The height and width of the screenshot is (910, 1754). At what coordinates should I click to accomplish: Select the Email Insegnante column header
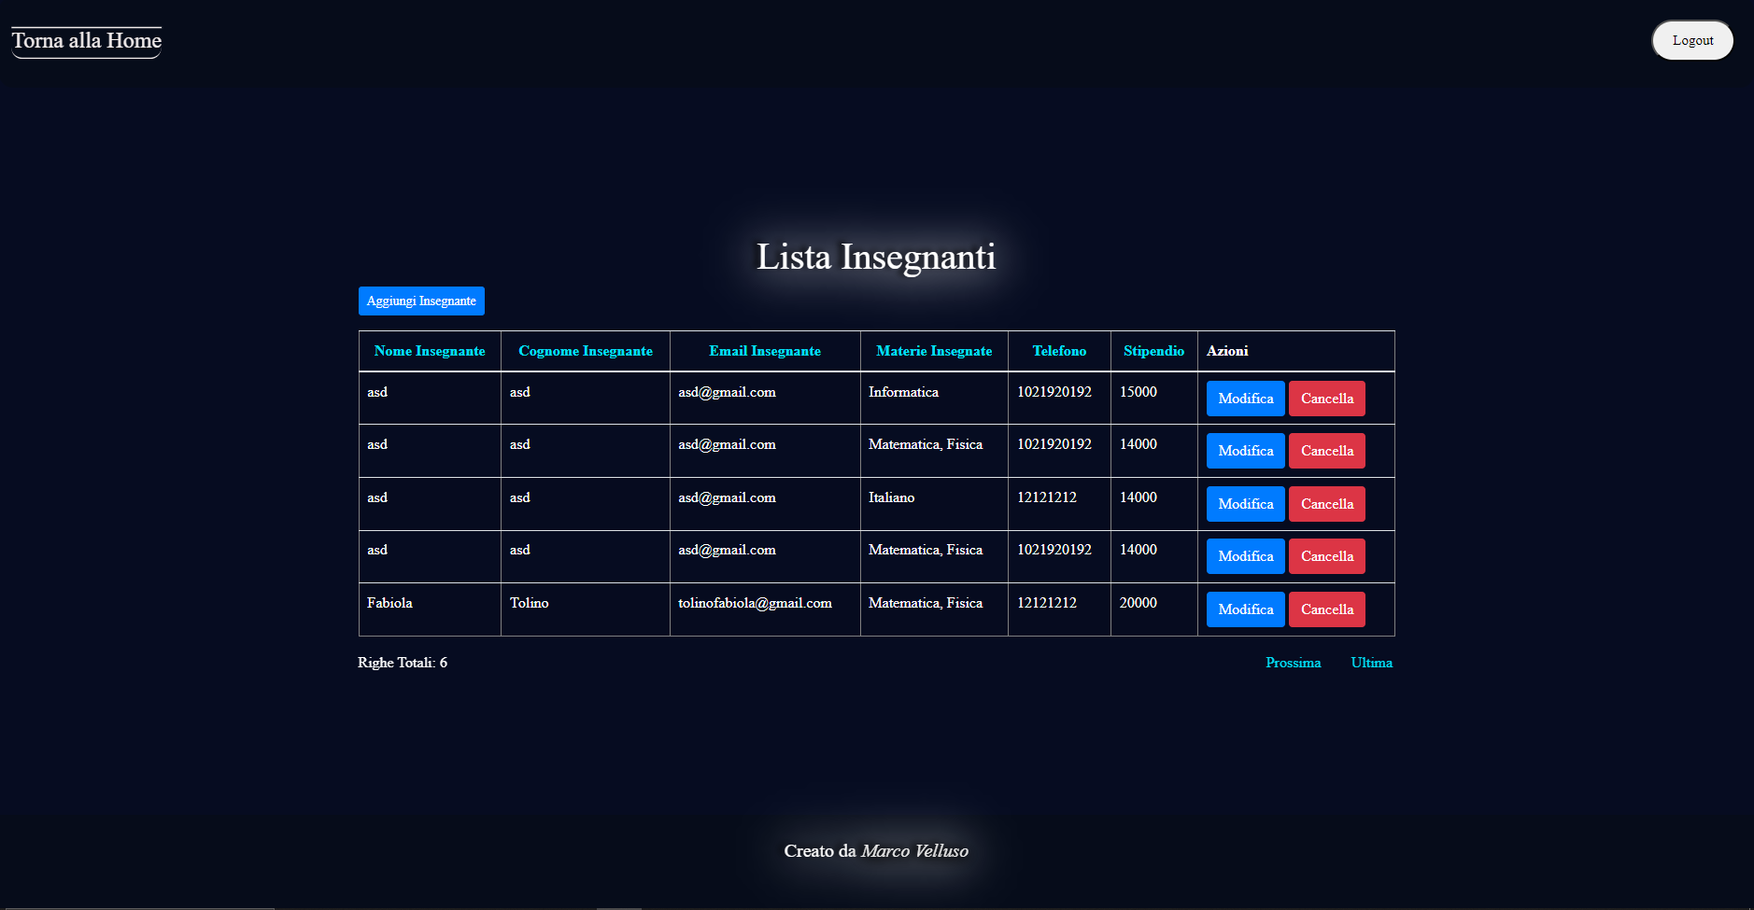pos(764,351)
